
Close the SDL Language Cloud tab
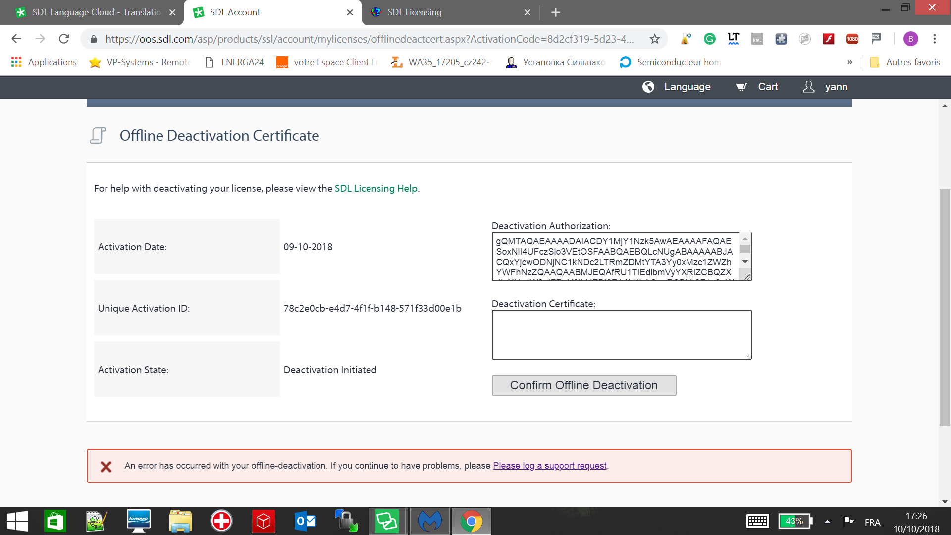click(x=172, y=12)
